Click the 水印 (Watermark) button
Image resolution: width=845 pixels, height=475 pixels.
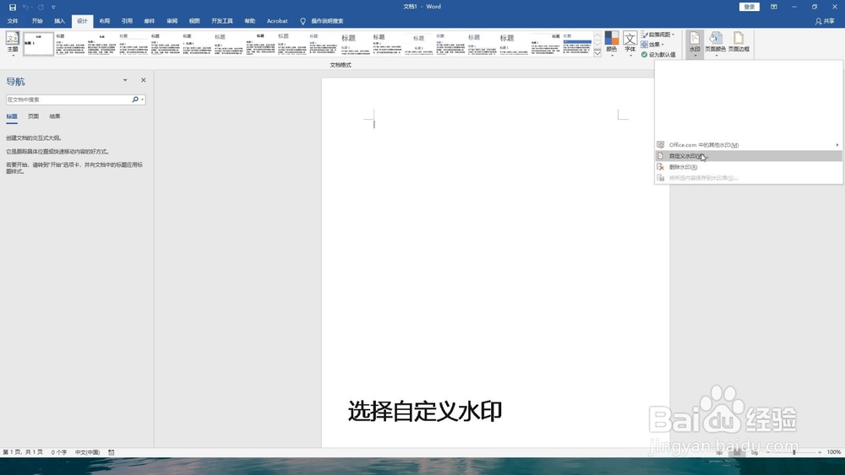(695, 45)
